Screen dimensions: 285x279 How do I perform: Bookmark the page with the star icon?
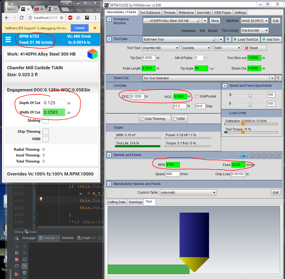tap(62, 18)
